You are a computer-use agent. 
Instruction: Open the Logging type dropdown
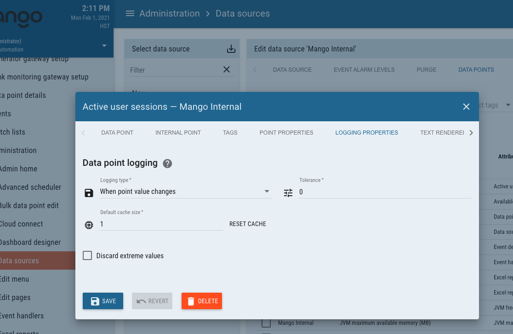[267, 192]
